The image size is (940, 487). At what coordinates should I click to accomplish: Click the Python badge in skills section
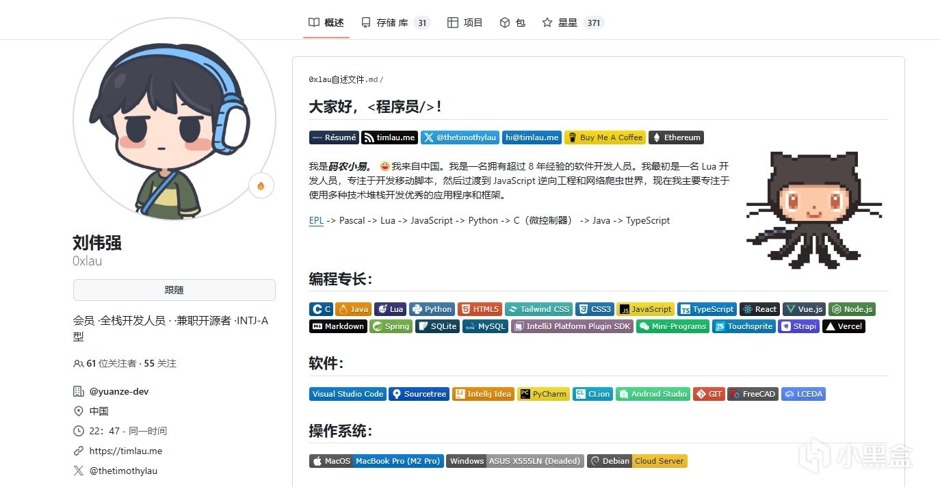click(x=432, y=308)
